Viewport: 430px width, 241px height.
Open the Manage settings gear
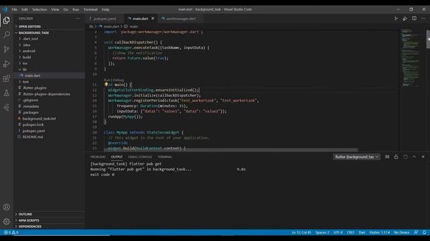pyautogui.click(x=6, y=222)
